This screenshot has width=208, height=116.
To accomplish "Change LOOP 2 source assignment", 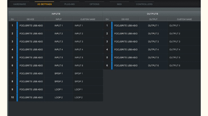I will pyautogui.click(x=59, y=97).
